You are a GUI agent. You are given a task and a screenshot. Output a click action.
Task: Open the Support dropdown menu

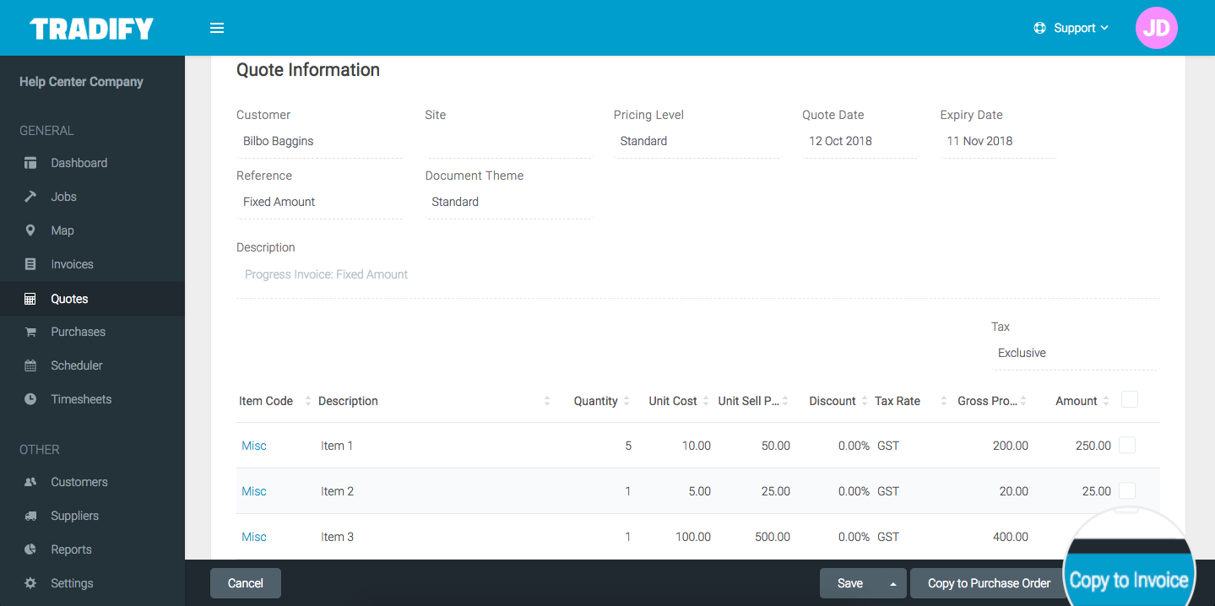[x=1071, y=28]
